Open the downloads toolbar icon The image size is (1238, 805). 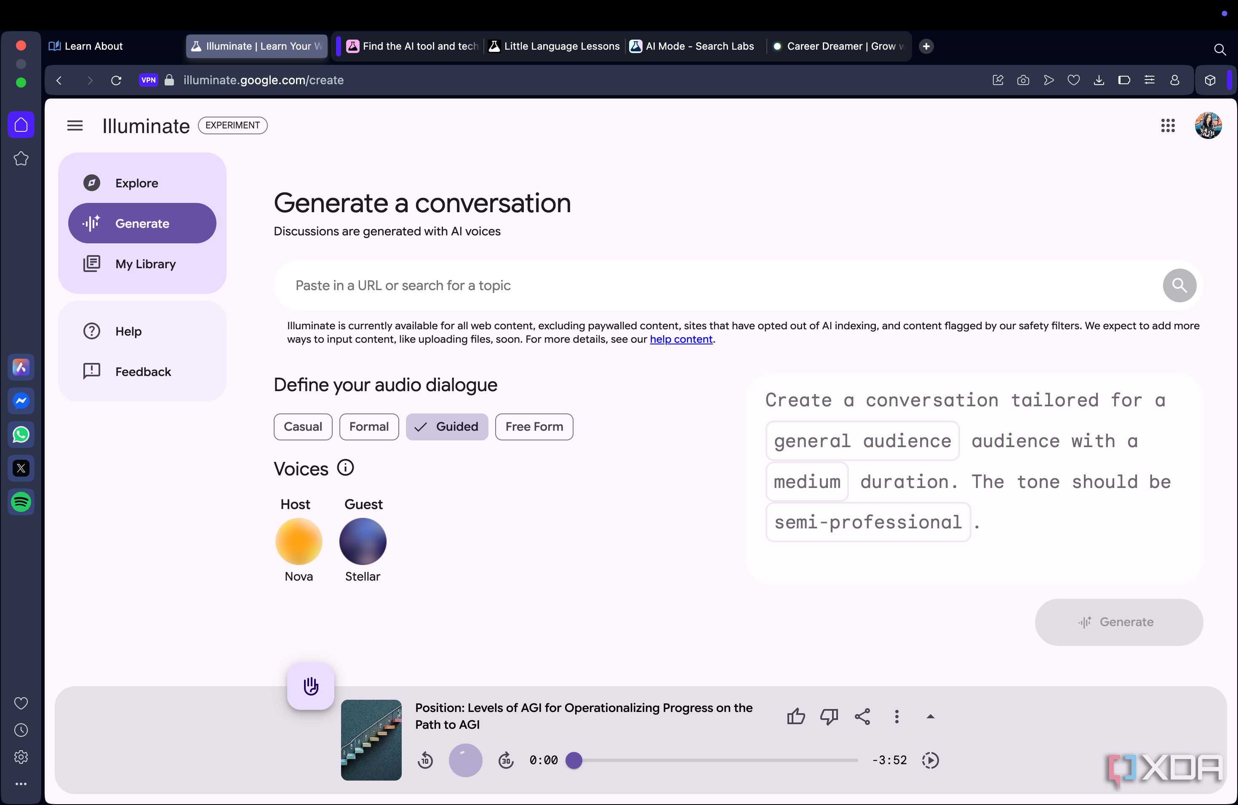tap(1099, 80)
